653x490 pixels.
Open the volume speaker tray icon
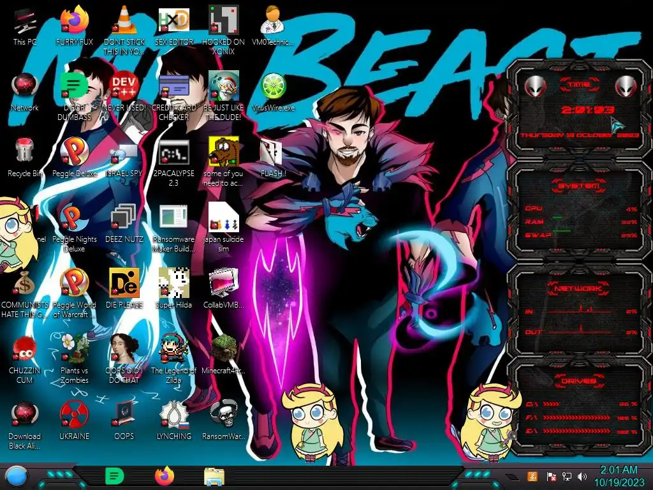click(x=582, y=476)
